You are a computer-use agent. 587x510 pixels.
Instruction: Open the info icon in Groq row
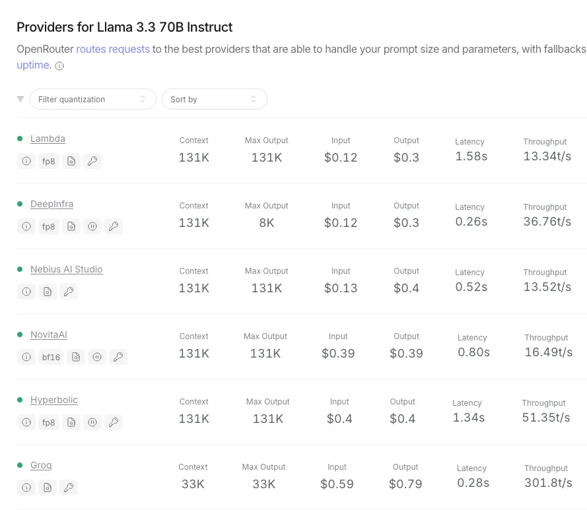[26, 488]
